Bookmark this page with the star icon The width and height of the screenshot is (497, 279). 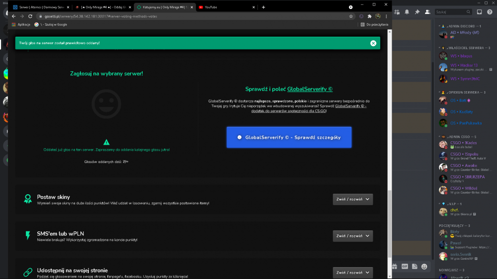pos(351,16)
